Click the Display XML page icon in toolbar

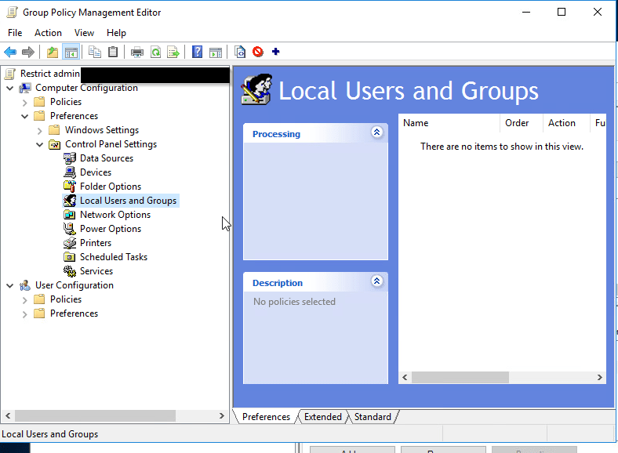click(240, 52)
